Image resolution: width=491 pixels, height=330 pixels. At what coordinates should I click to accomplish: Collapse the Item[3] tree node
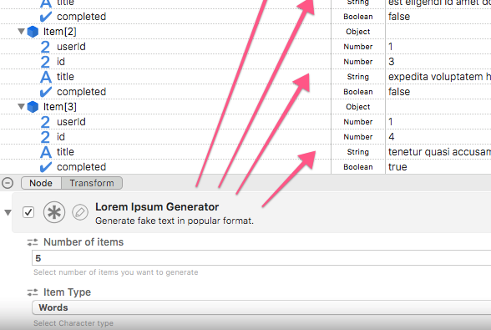(21, 107)
